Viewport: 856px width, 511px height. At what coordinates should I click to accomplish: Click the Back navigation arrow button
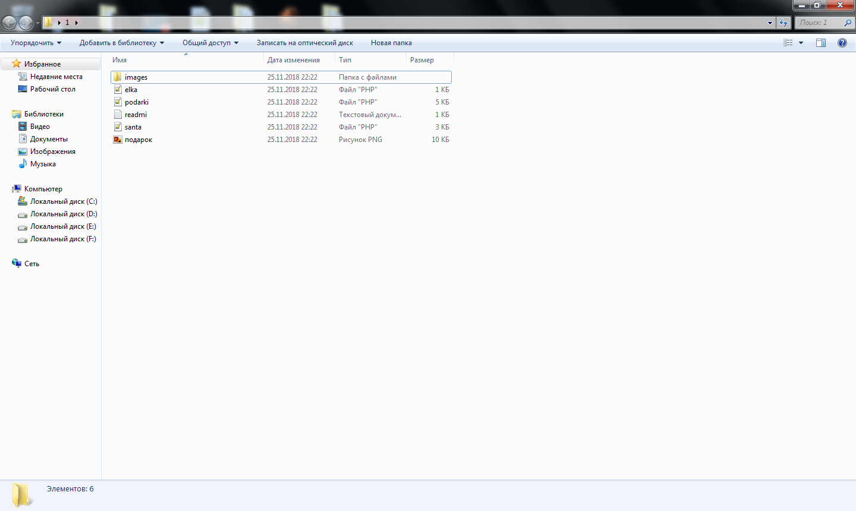coord(10,23)
